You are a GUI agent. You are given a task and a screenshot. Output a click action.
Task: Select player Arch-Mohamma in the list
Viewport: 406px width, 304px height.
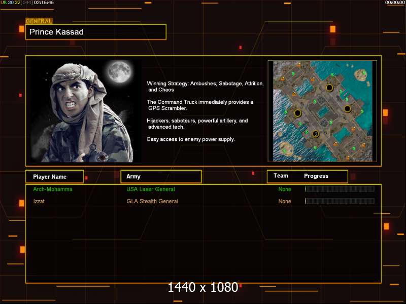point(53,189)
